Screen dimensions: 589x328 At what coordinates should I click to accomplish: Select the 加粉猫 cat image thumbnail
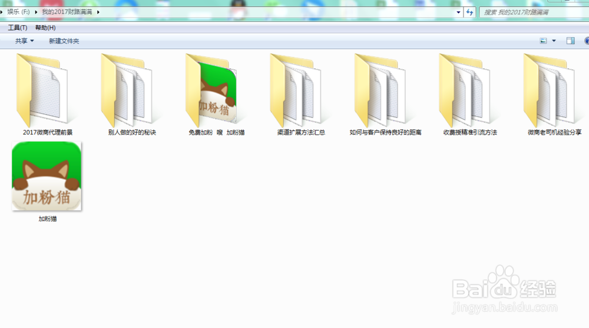[x=47, y=176]
